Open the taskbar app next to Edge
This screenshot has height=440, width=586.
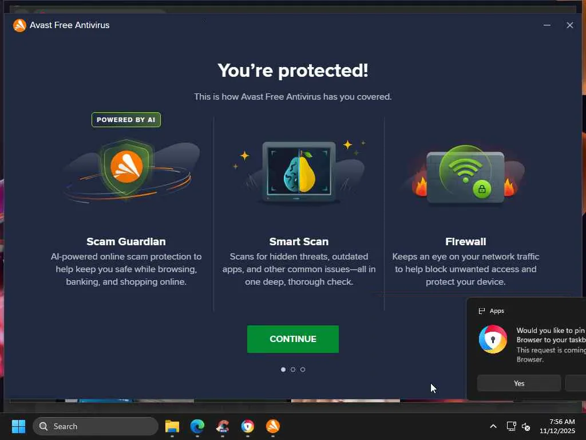tap(223, 426)
